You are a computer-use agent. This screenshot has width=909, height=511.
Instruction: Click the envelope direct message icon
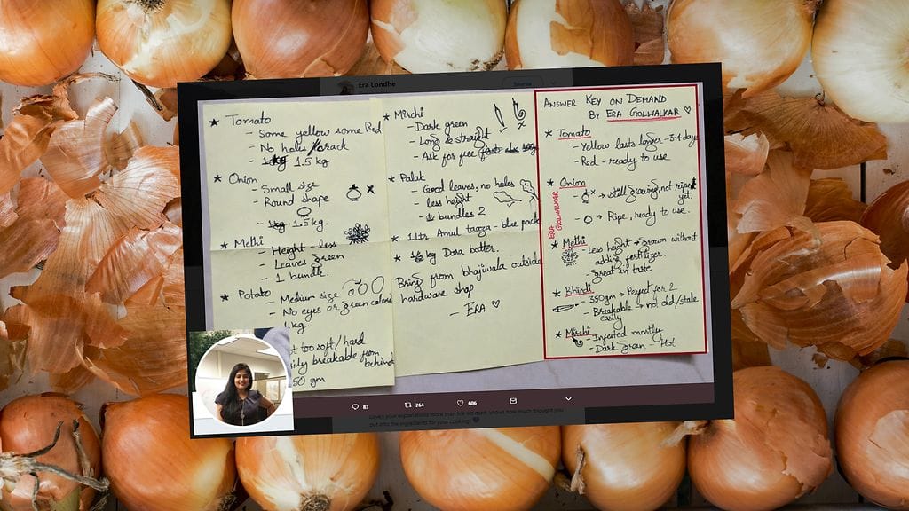pyautogui.click(x=512, y=401)
